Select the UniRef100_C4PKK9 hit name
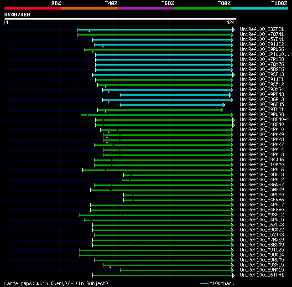Screen dimensions: 292x287 point(262,135)
